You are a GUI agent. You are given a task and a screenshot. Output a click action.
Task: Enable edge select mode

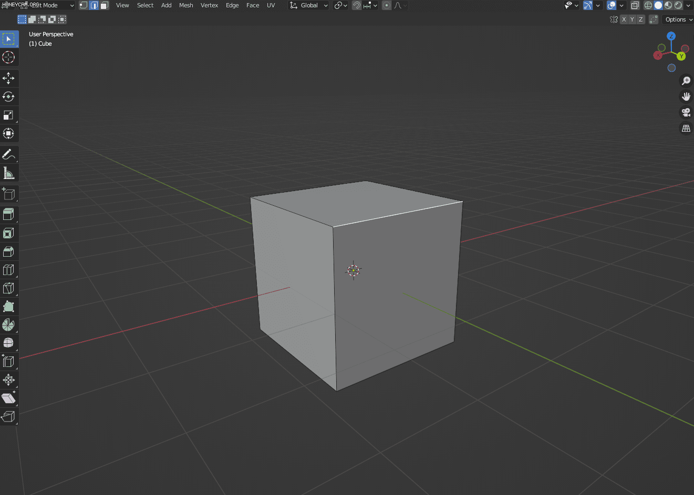coord(94,5)
